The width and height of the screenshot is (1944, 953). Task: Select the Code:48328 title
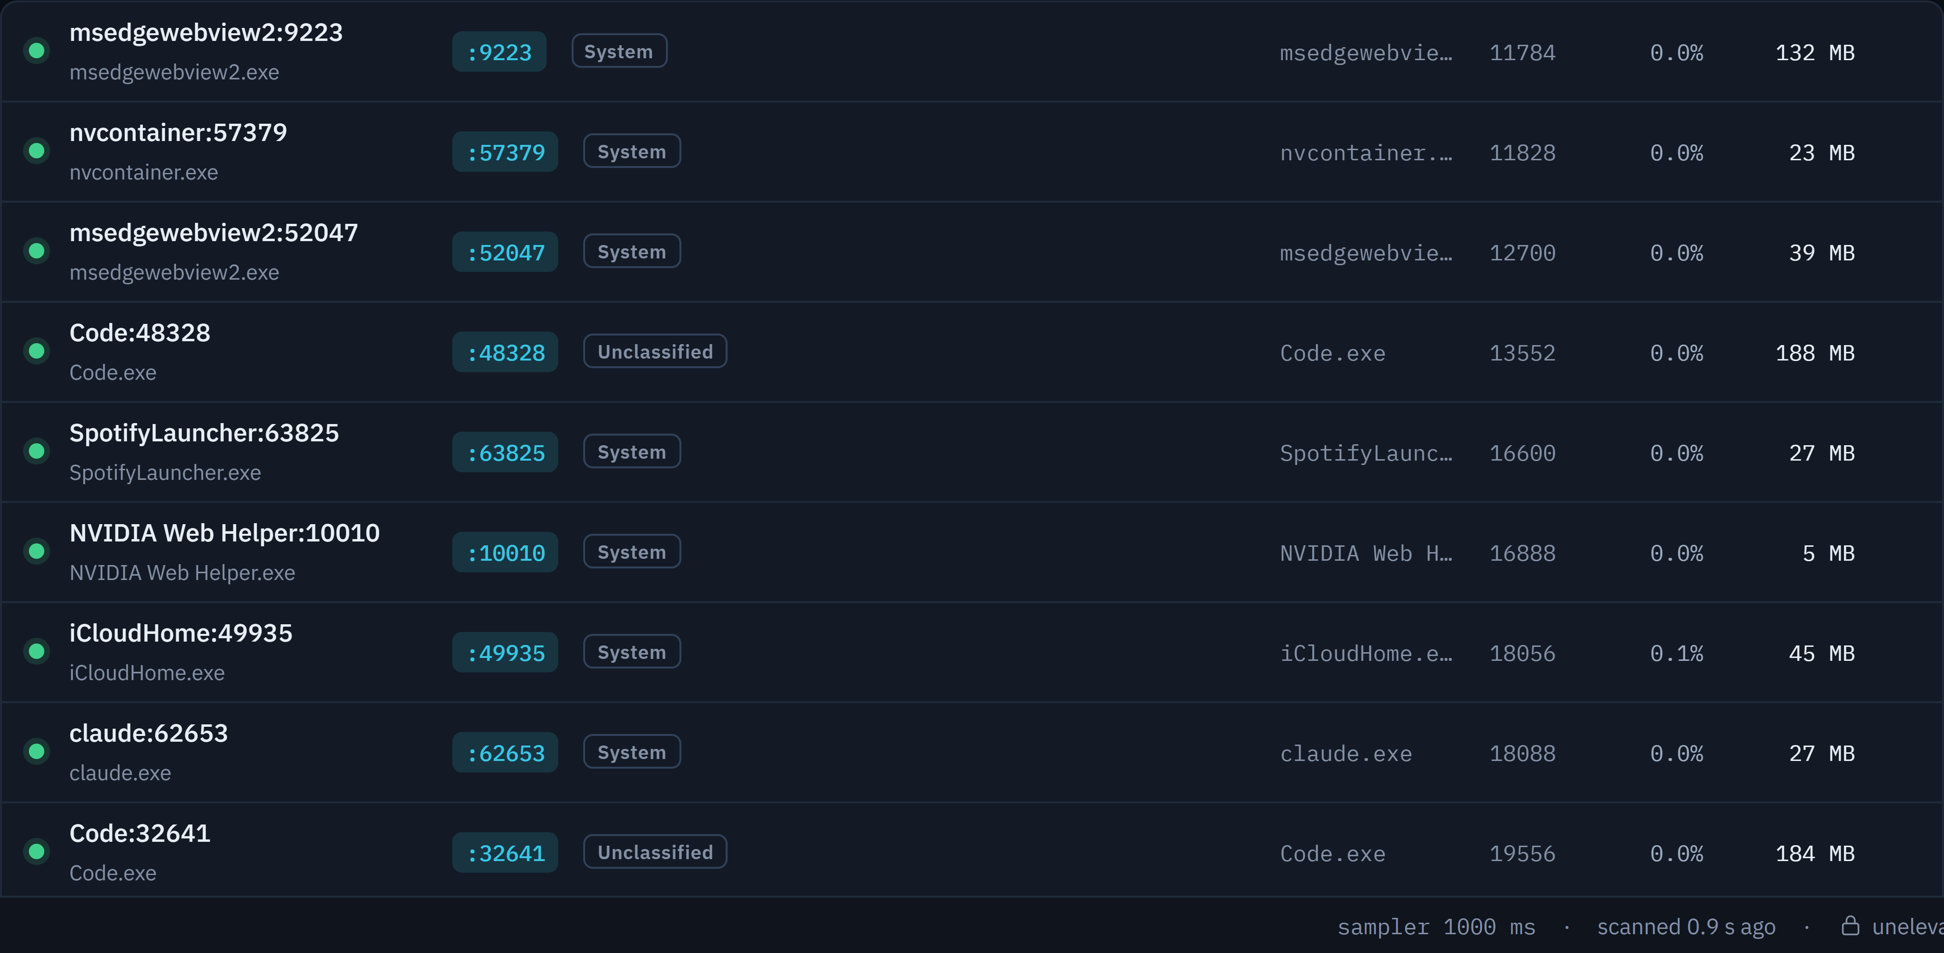(140, 333)
